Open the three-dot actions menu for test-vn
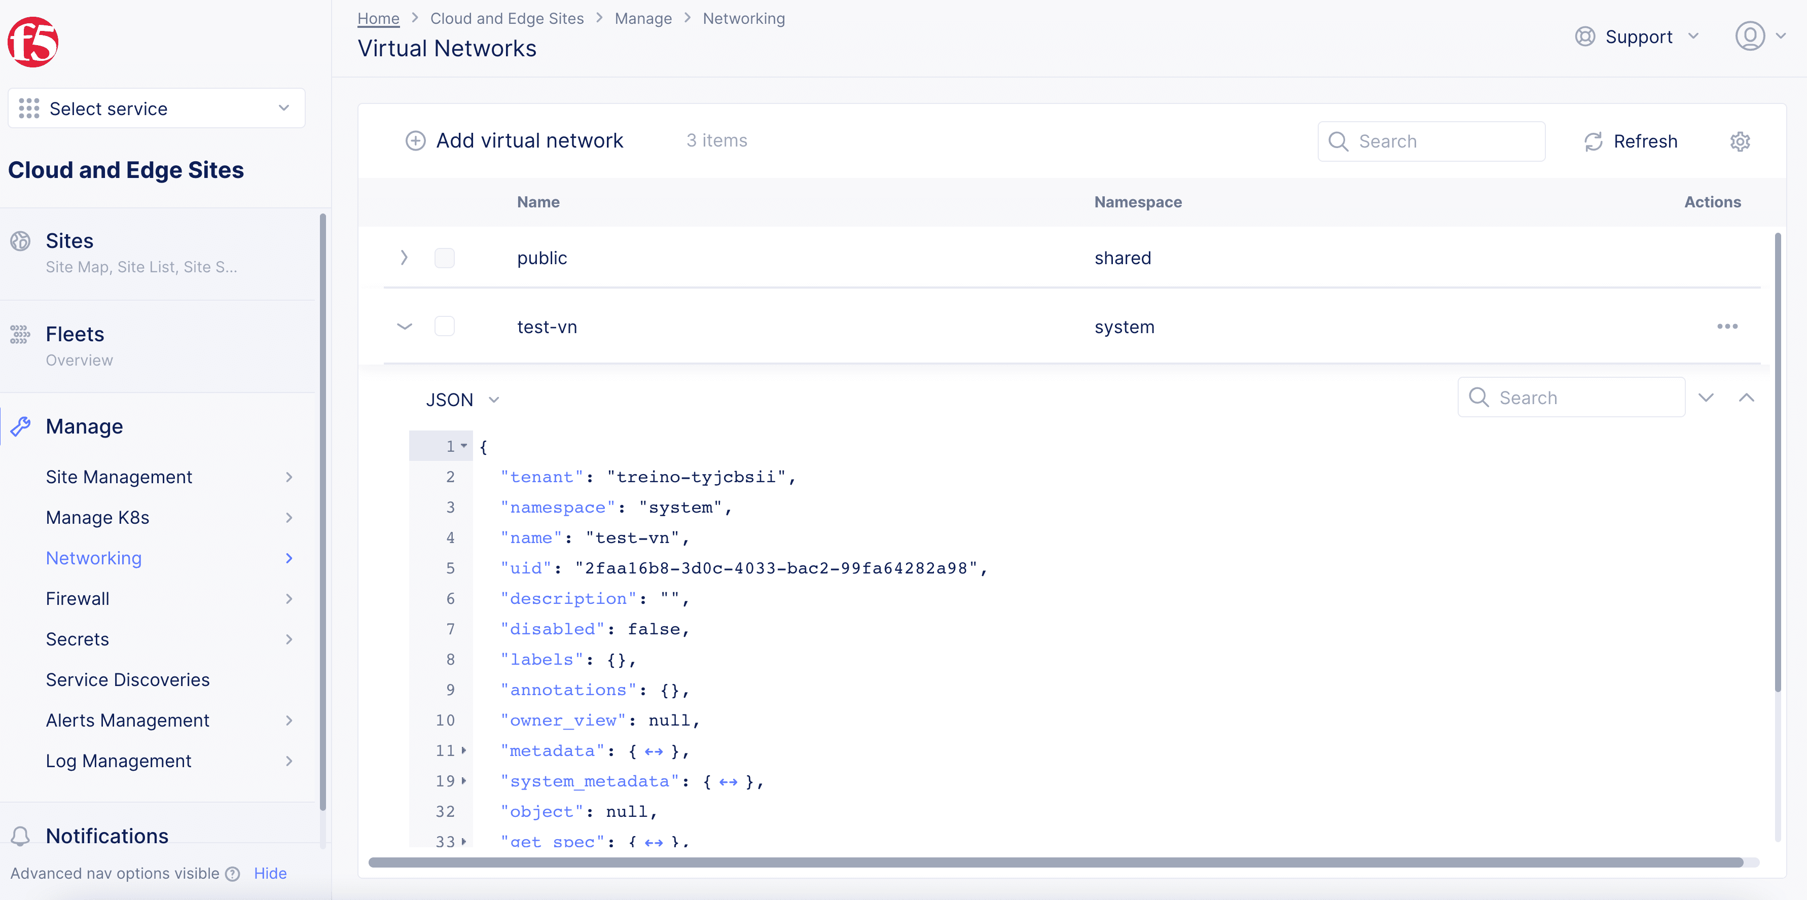Image resolution: width=1807 pixels, height=900 pixels. (x=1726, y=326)
